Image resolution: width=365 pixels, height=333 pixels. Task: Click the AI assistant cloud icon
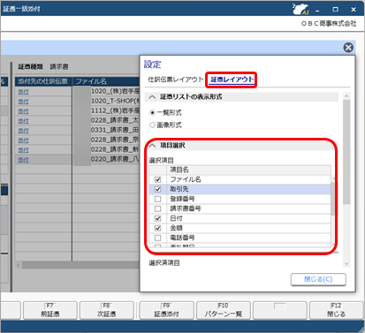click(x=300, y=9)
